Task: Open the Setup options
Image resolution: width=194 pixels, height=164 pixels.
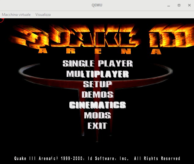Action: (x=97, y=84)
